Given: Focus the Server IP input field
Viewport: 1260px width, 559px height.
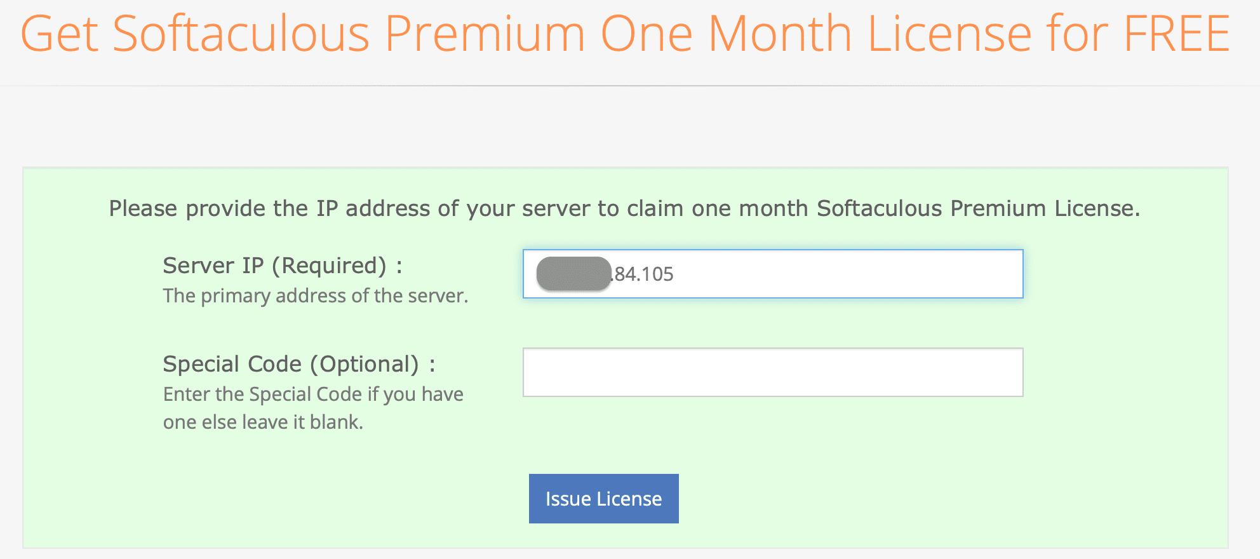Looking at the screenshot, I should coord(773,274).
